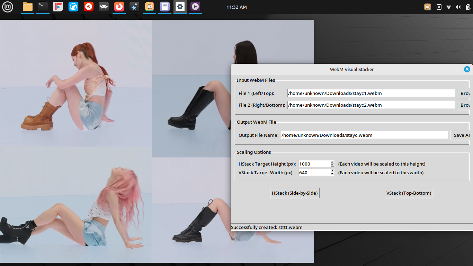
Task: Open the battery power tray icon
Action: [467, 7]
